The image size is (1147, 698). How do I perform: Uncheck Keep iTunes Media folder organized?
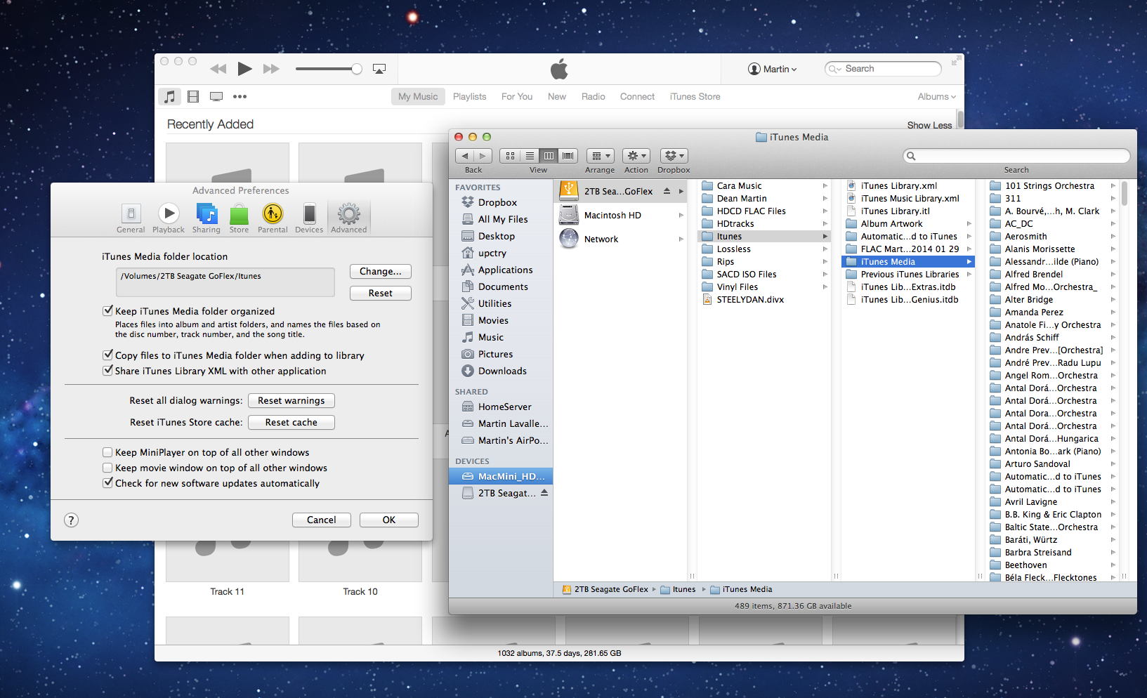(108, 311)
